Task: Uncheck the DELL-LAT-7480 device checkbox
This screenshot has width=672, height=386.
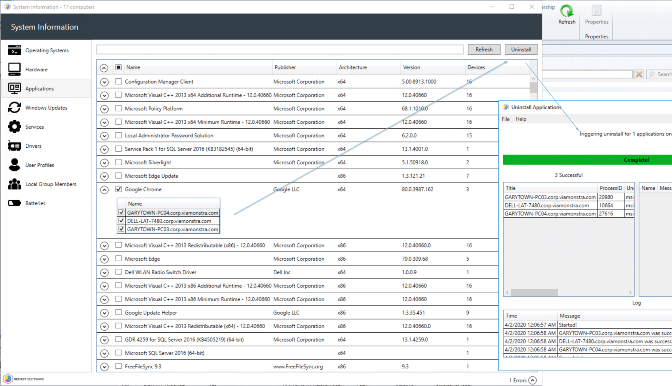Action: [x=121, y=221]
